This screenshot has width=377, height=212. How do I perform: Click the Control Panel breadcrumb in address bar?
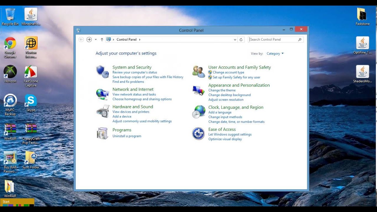tap(127, 39)
